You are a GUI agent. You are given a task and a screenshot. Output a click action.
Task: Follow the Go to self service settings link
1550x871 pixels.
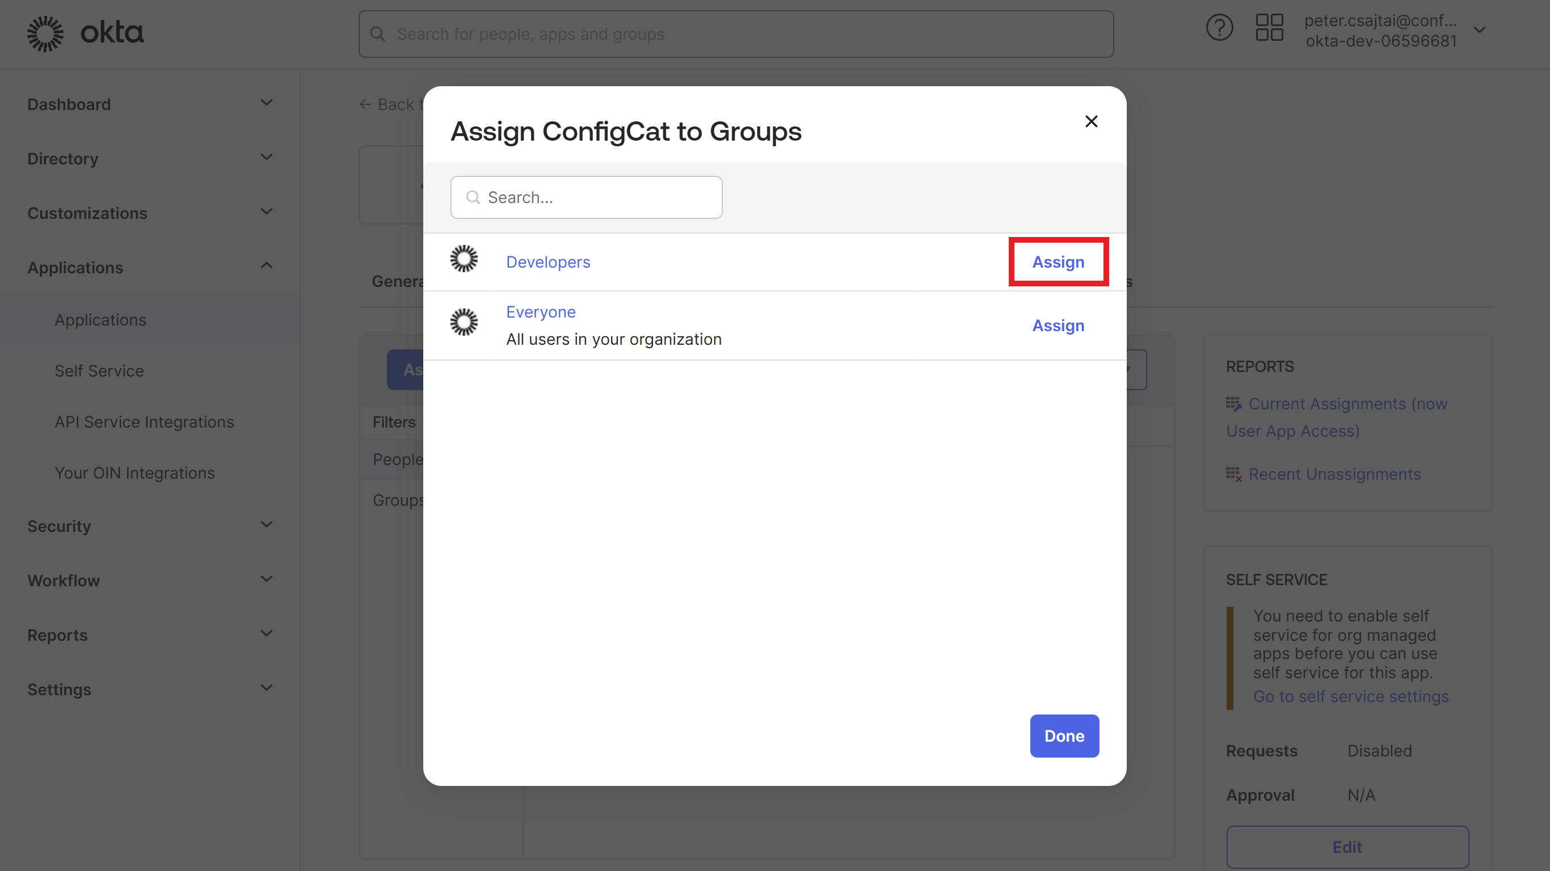[x=1351, y=696]
